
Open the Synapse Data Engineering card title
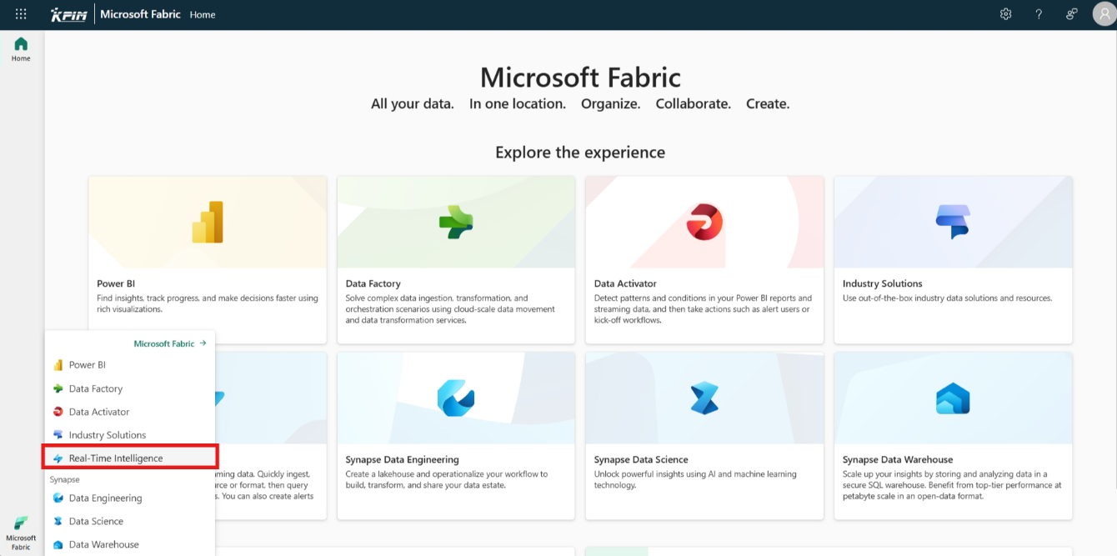click(403, 459)
